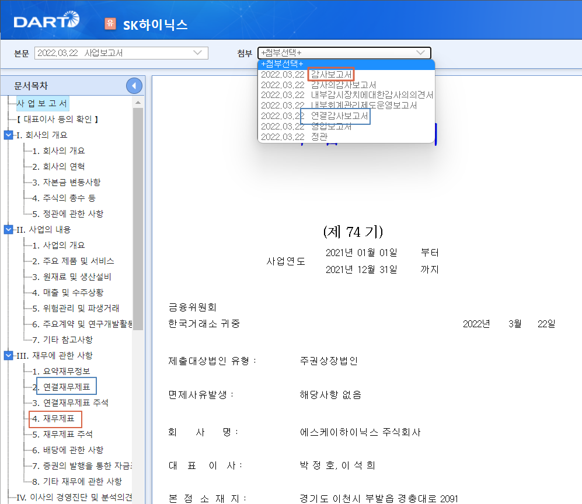Viewport: 582px width, 504px height.
Task: Open 1. 요약재무정보 under 재무에 관한 사항
Action: point(64,370)
